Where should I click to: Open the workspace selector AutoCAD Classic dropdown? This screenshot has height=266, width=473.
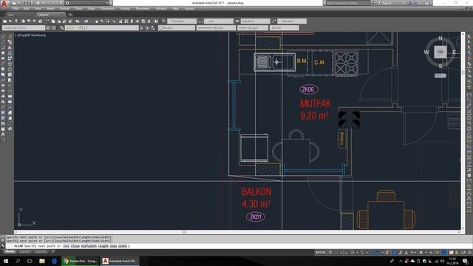click(x=24, y=28)
